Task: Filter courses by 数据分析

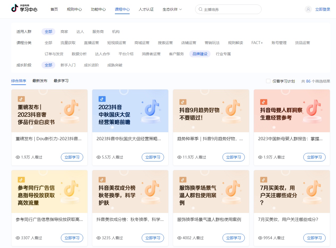Action: click(x=79, y=54)
